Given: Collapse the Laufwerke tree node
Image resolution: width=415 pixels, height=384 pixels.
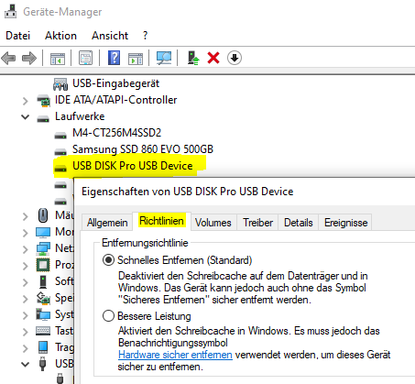Looking at the screenshot, I should pyautogui.click(x=25, y=116).
